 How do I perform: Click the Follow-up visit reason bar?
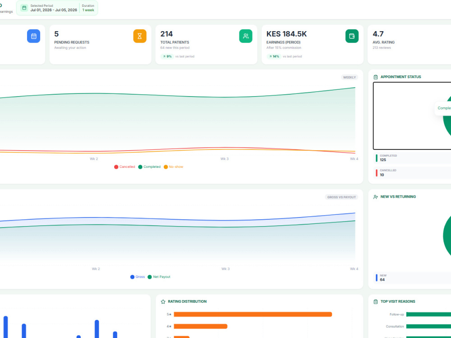tap(428, 315)
